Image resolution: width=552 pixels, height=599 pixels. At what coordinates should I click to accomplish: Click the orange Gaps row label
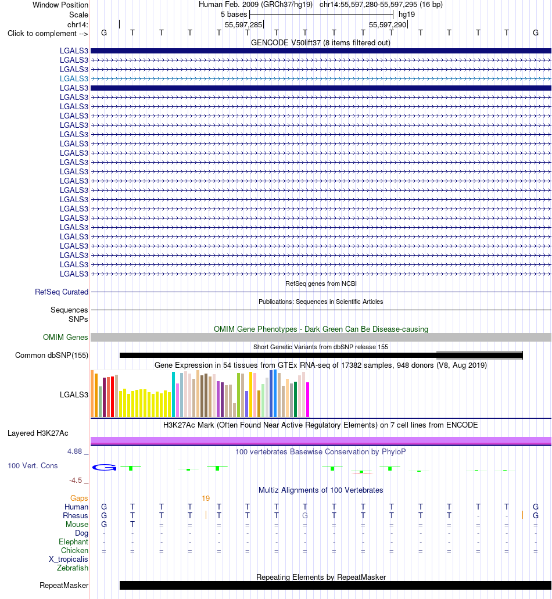[x=79, y=498]
